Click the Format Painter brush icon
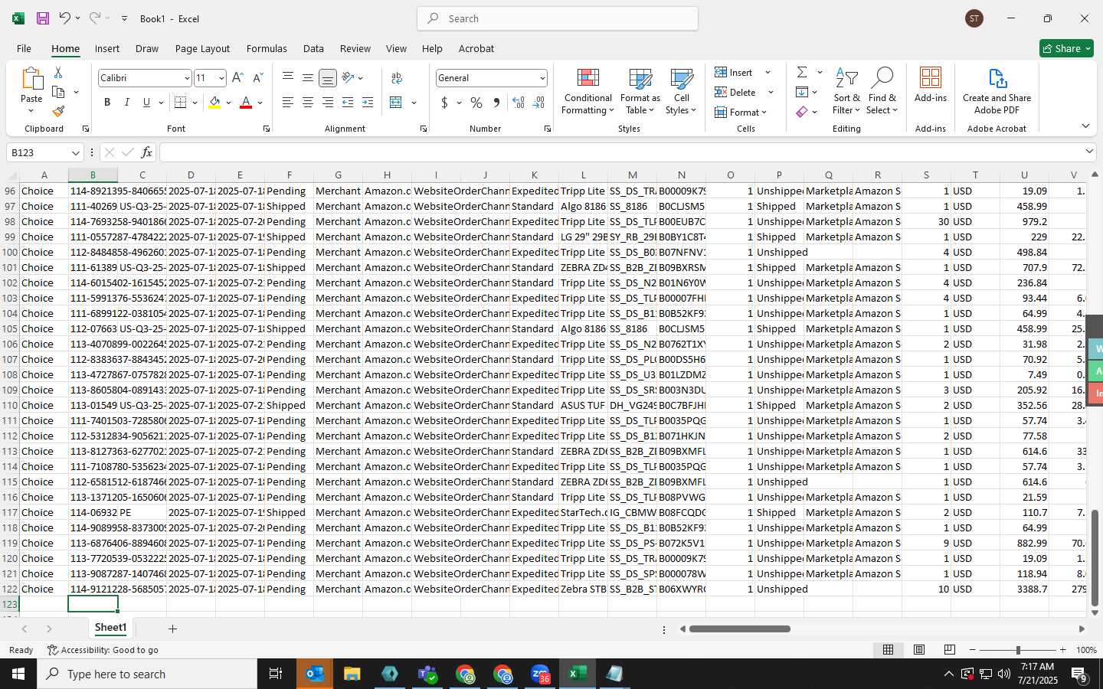 58,111
